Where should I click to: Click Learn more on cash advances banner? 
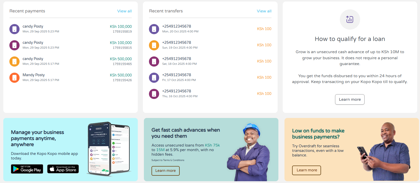(165, 171)
